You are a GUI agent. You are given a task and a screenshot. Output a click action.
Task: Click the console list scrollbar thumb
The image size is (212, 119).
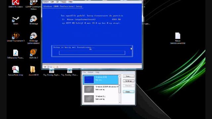120,85
